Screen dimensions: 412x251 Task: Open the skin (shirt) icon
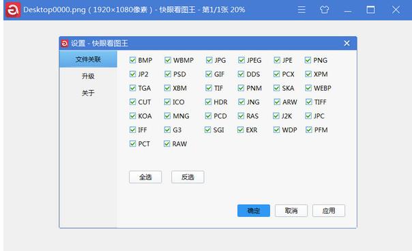point(324,10)
